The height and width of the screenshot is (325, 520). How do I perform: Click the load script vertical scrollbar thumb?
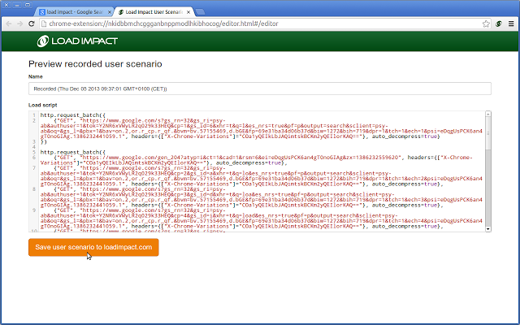(x=487, y=133)
